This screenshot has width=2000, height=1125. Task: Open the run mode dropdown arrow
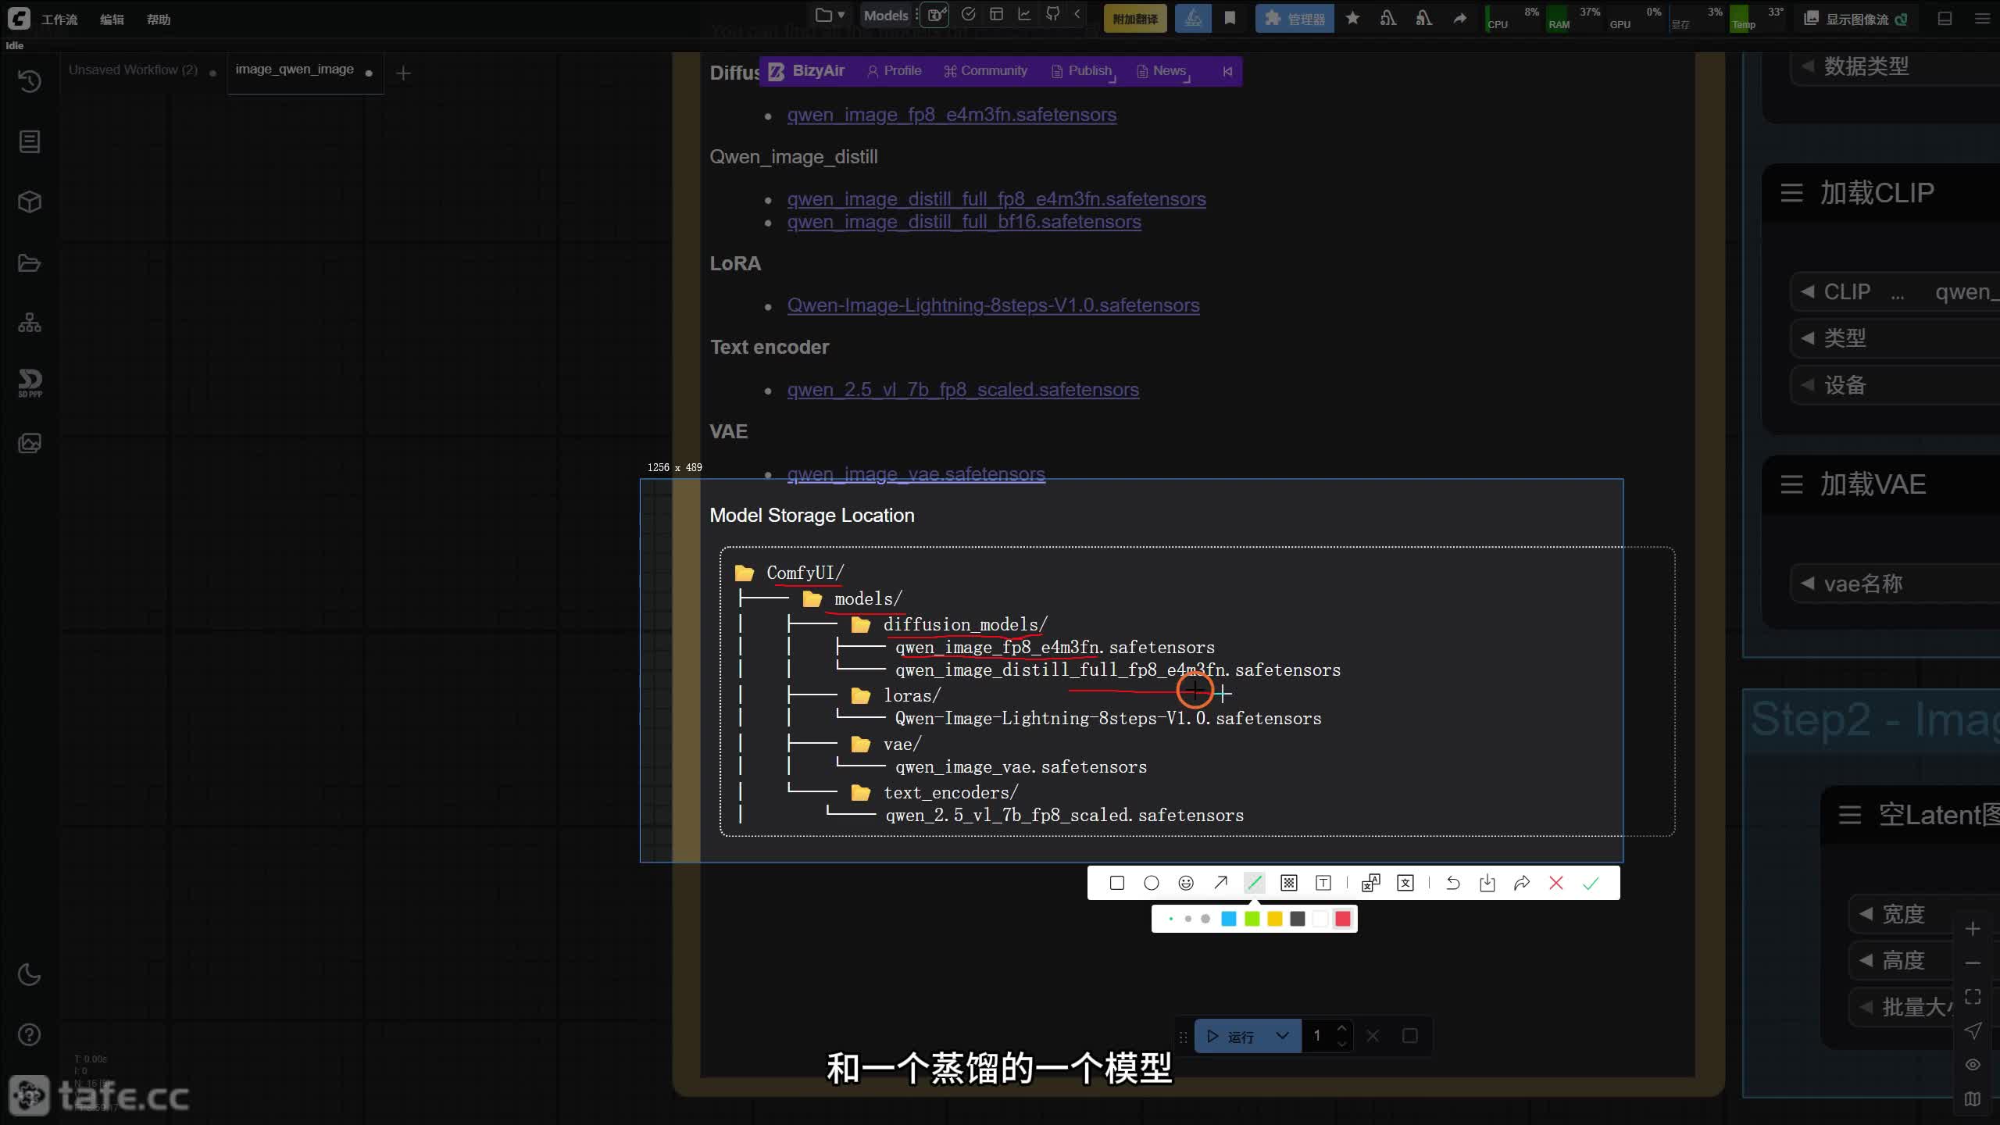(x=1283, y=1036)
